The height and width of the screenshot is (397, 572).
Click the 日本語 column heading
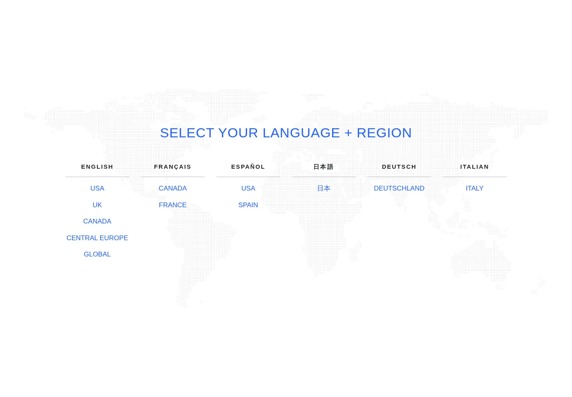pyautogui.click(x=324, y=167)
